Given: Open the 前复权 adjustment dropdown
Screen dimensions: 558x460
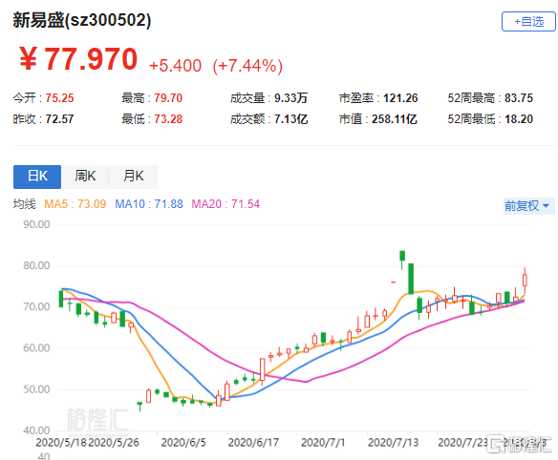Looking at the screenshot, I should (x=528, y=206).
